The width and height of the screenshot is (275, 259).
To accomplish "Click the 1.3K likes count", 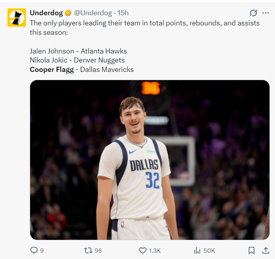I will click(155, 250).
